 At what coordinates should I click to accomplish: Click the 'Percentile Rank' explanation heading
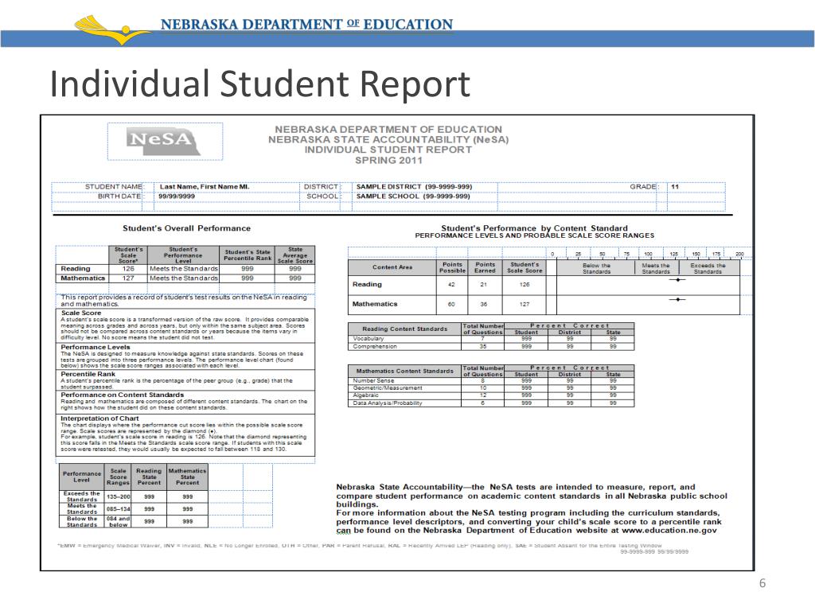[x=88, y=374]
